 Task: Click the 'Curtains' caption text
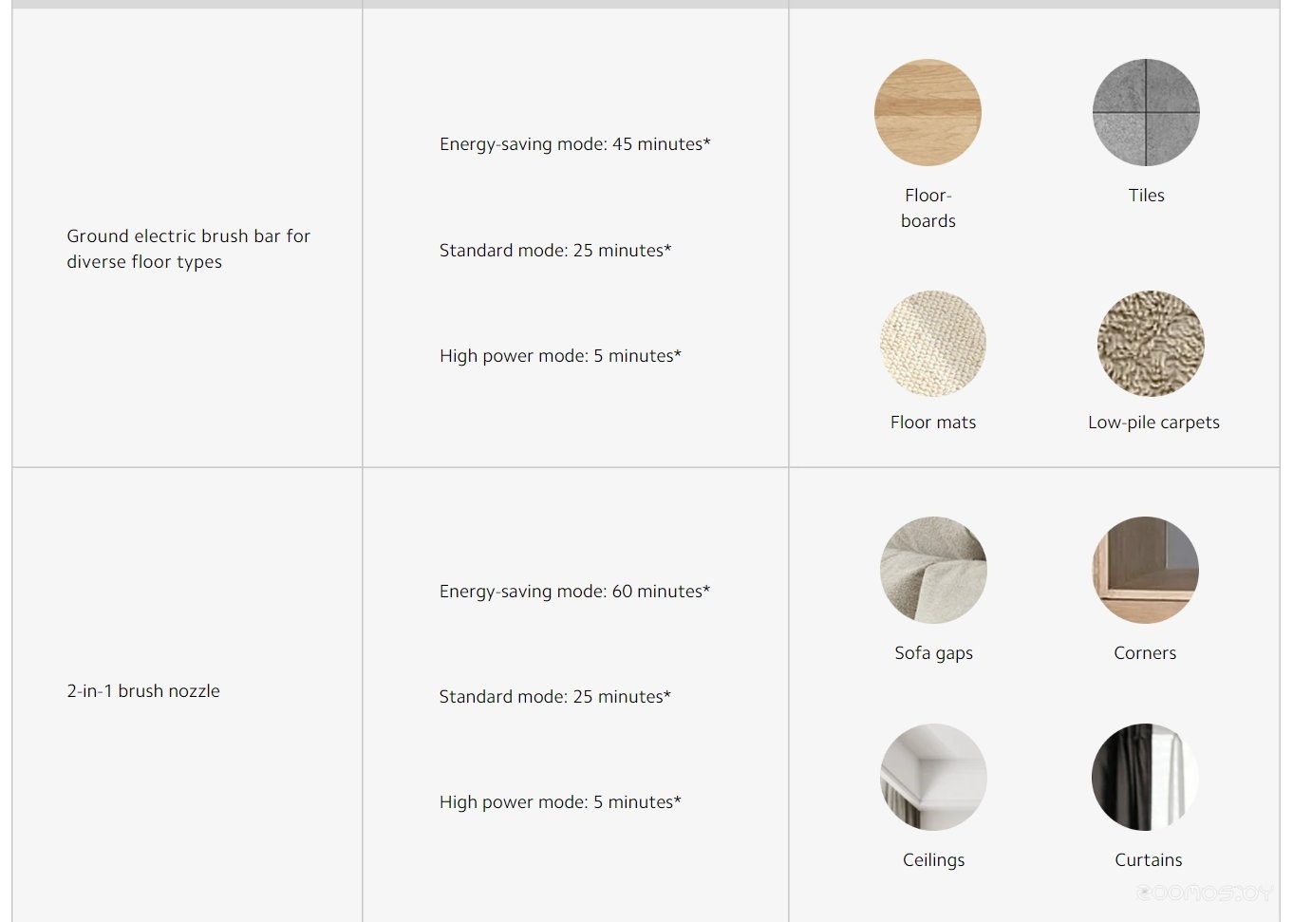1148,860
